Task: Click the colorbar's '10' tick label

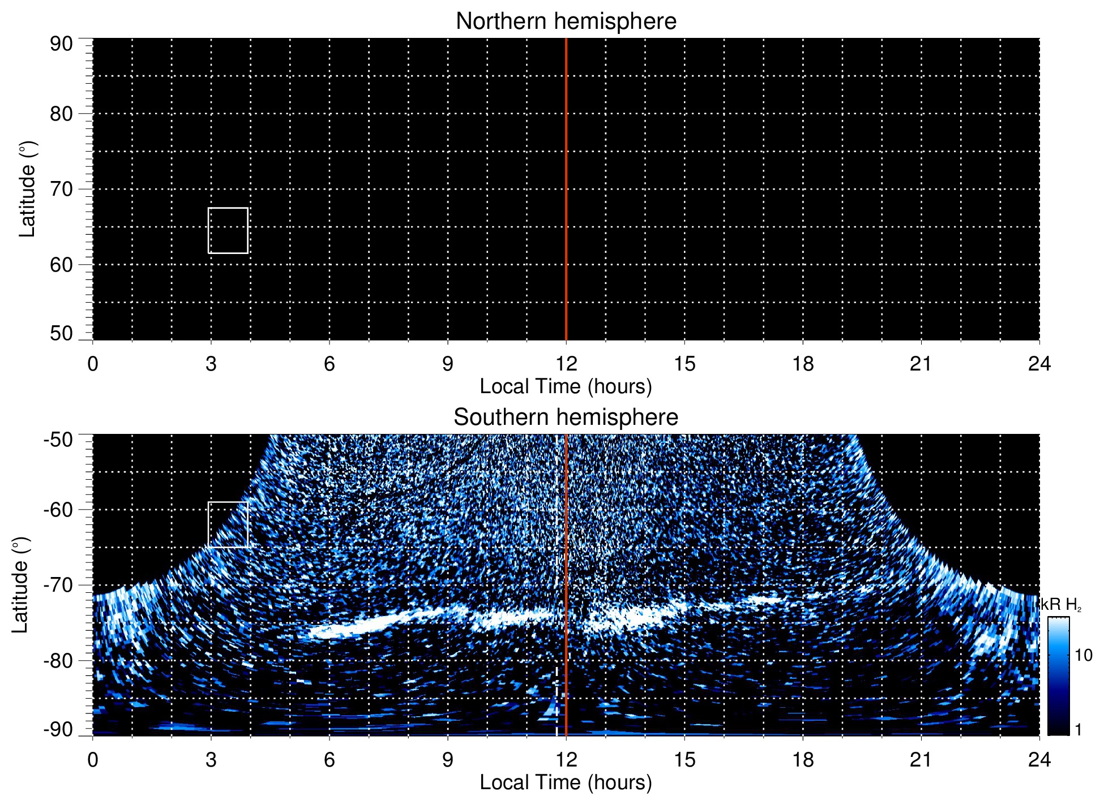Action: pyautogui.click(x=1083, y=656)
